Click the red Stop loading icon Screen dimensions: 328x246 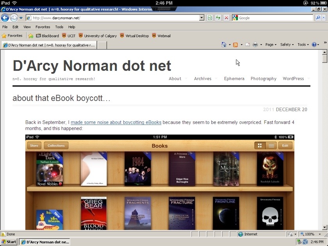point(226,18)
